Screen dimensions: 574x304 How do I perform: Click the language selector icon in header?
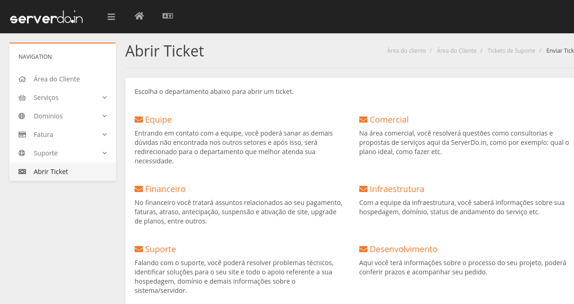pyautogui.click(x=168, y=16)
